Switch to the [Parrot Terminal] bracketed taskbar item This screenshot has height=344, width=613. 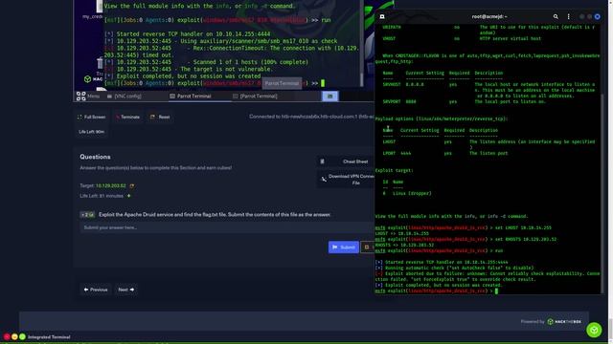(255, 96)
